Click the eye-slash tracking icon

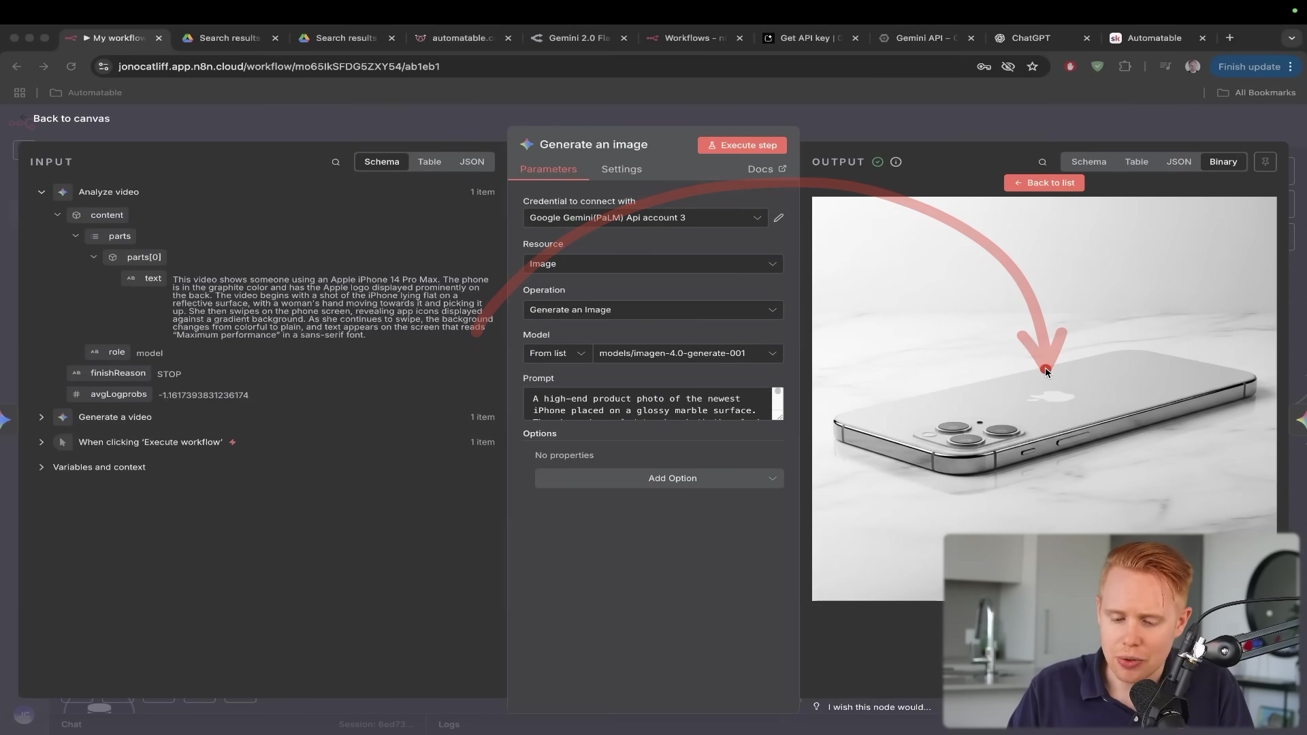pyautogui.click(x=1008, y=67)
